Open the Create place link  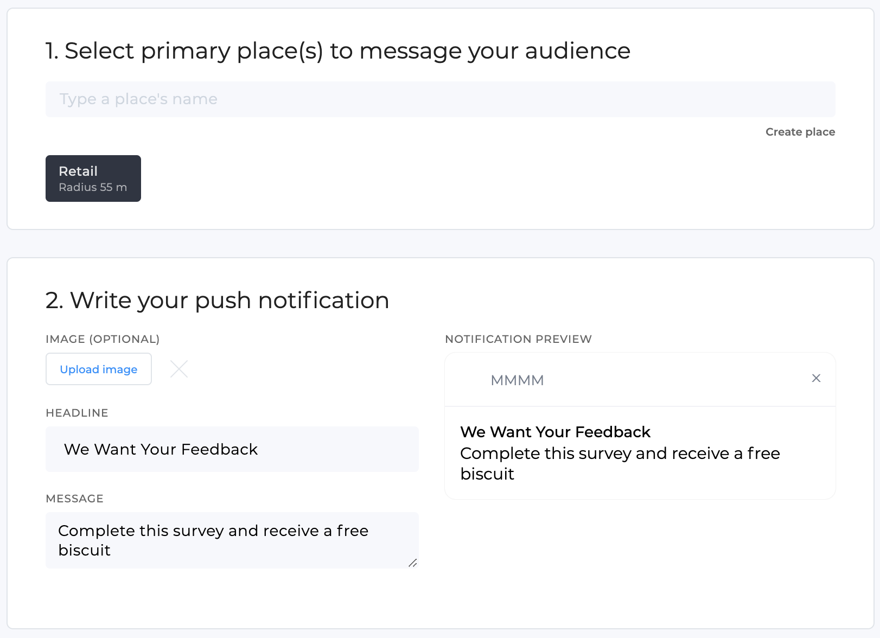800,132
